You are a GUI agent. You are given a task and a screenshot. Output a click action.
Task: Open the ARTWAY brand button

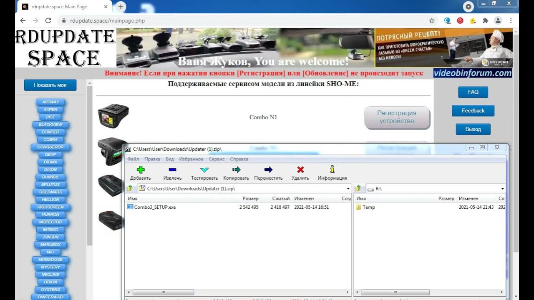pos(50,102)
